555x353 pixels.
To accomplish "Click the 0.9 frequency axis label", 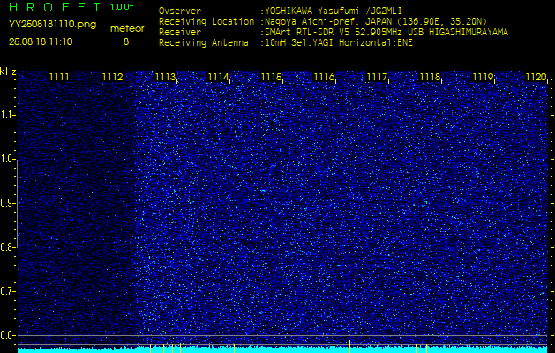I will click(7, 203).
